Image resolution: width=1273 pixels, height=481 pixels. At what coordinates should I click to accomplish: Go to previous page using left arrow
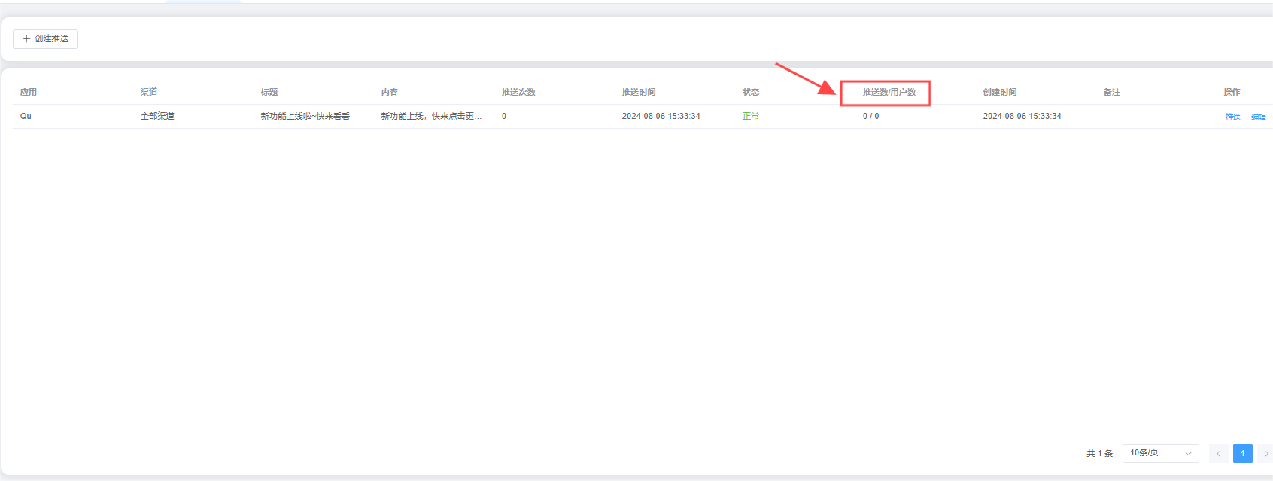coord(1218,453)
